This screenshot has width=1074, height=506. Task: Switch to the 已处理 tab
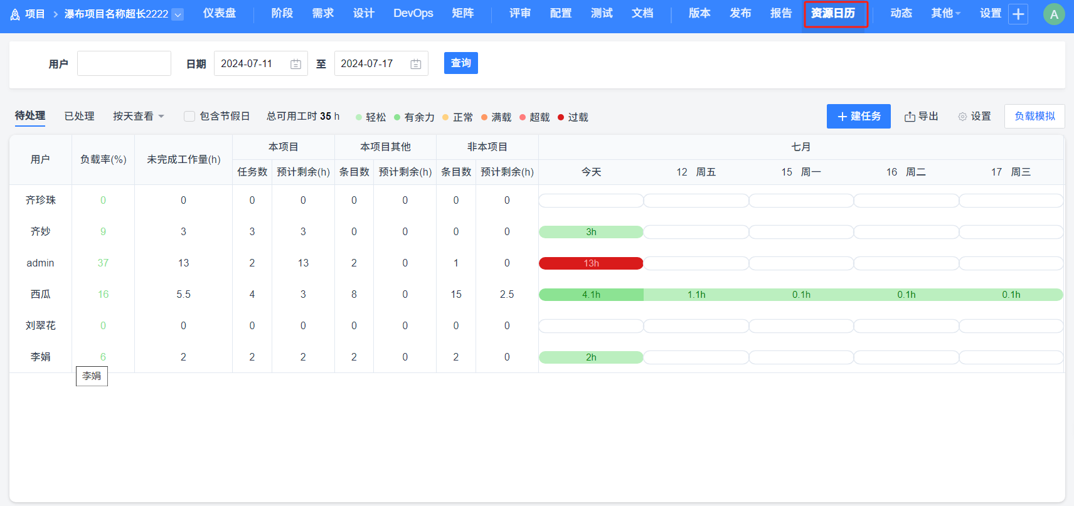tap(79, 117)
